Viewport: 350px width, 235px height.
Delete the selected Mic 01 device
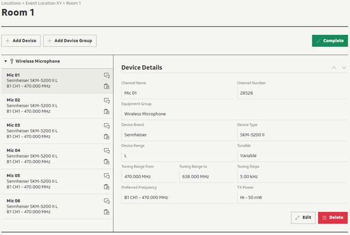tap(333, 218)
